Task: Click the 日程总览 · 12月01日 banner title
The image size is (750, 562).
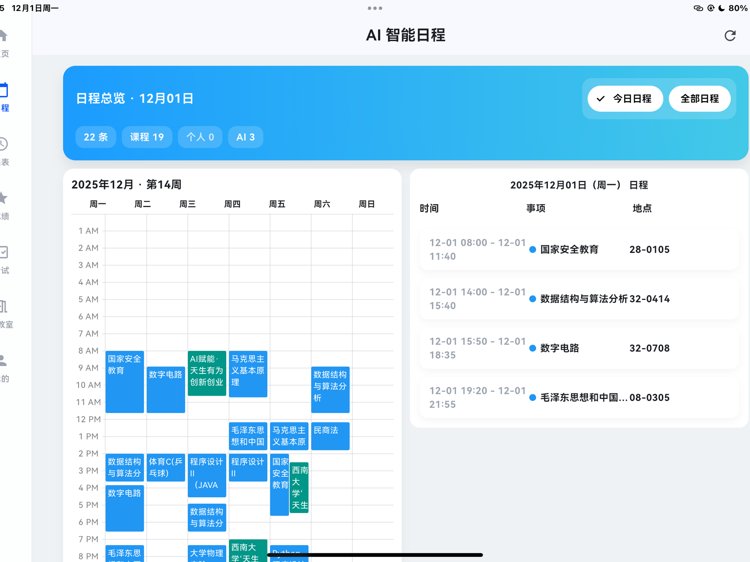Action: pos(135,99)
